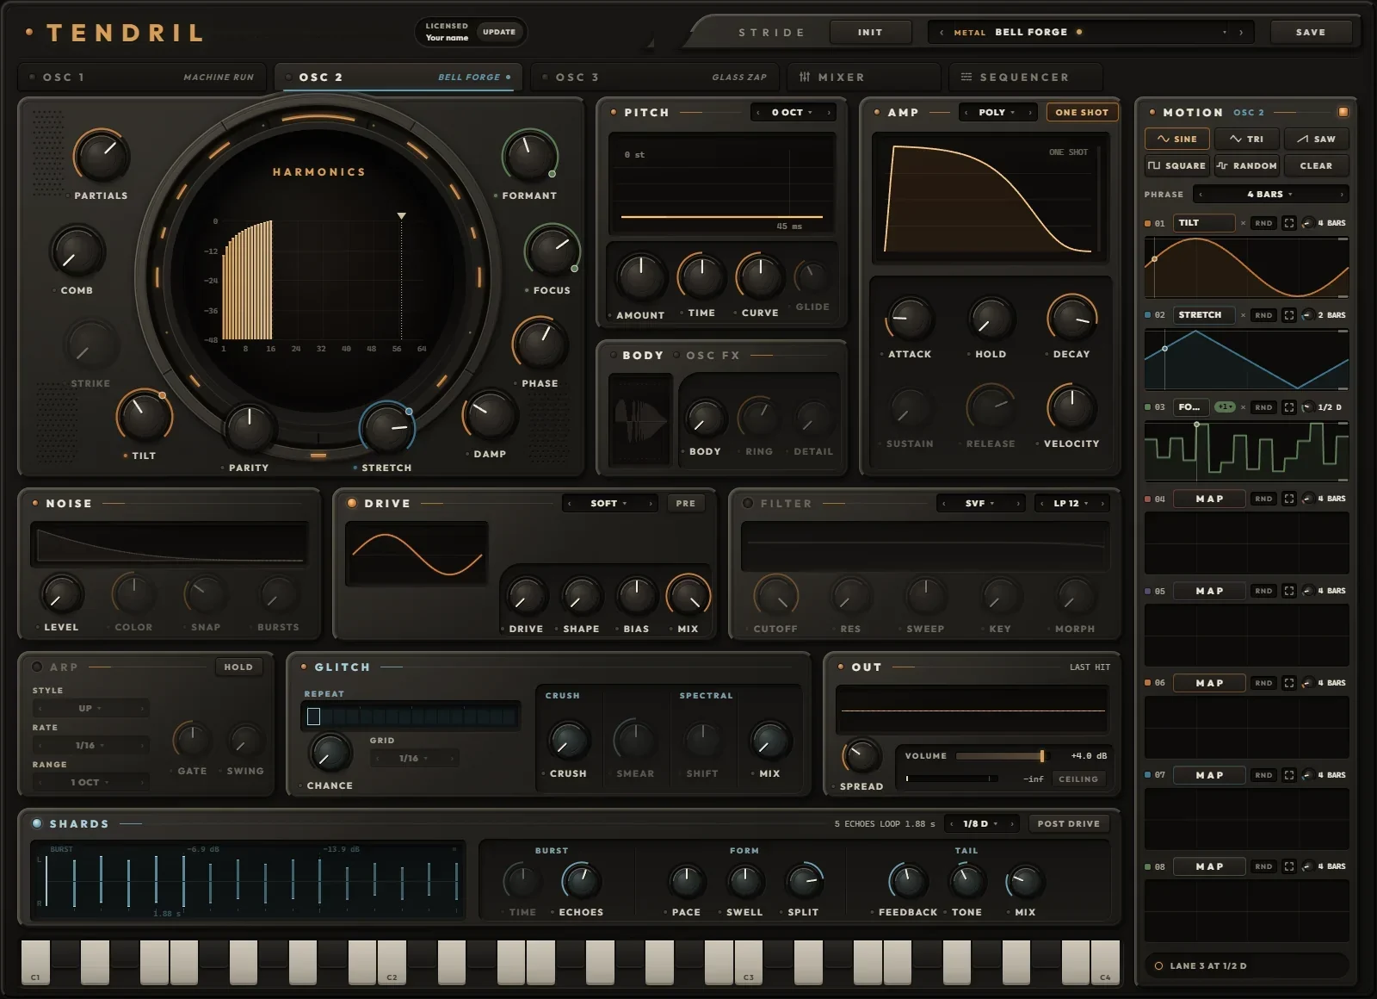Image resolution: width=1377 pixels, height=999 pixels.
Task: Open the 1/8 D Shards time dropdown
Action: click(x=980, y=824)
